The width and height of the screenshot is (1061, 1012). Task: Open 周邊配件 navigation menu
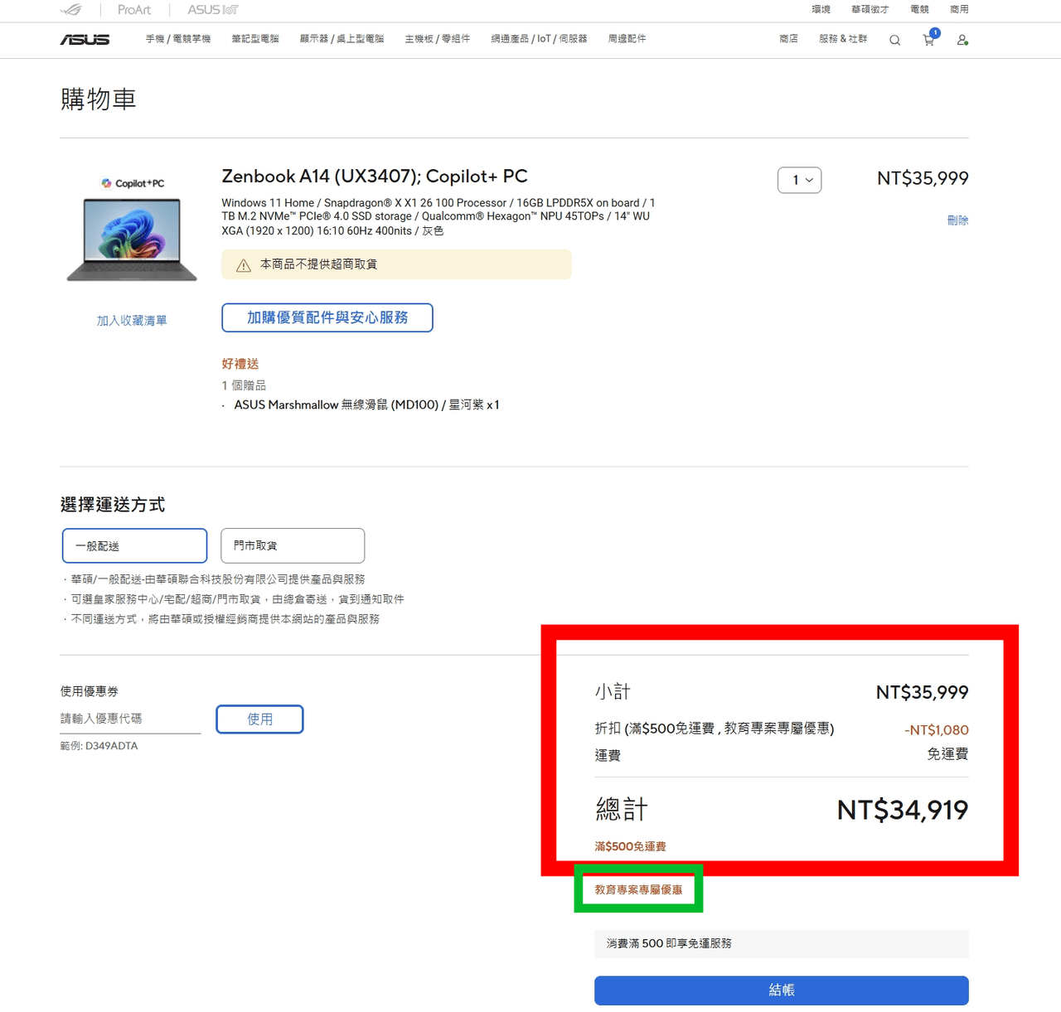point(627,39)
